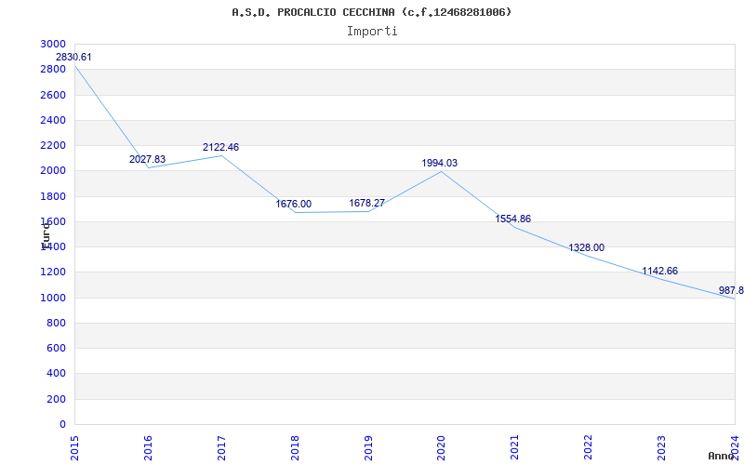Click the 2017 x-axis year label
The width and height of the screenshot is (744, 465).
pos(221,448)
